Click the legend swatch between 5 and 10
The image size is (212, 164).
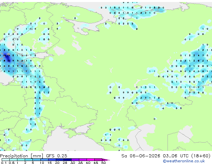click(36, 160)
